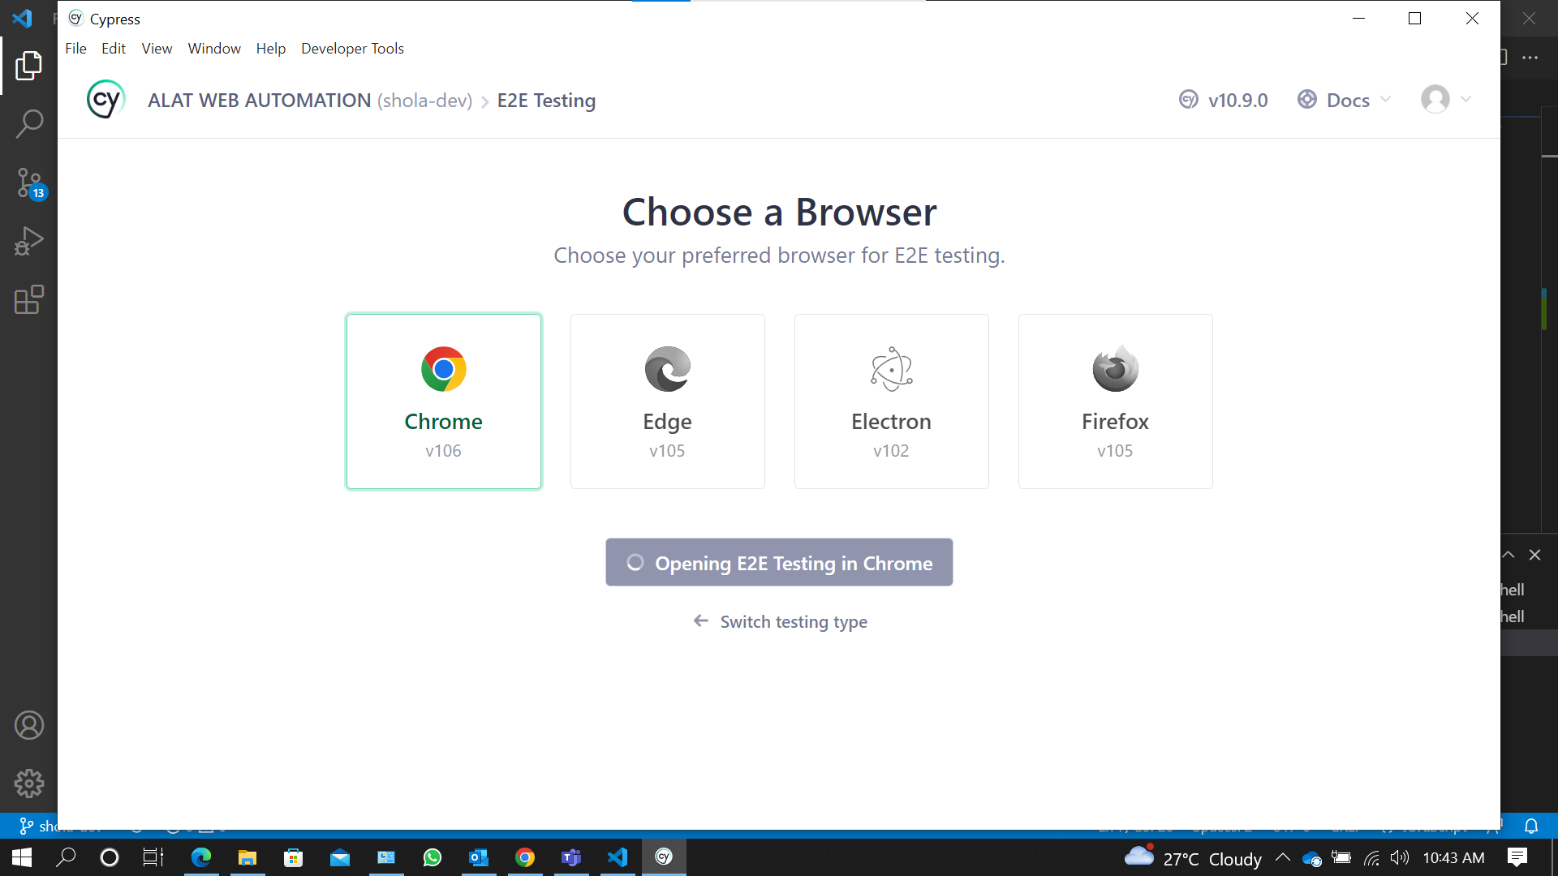Select Firefox v105 for E2E testing
The width and height of the screenshot is (1558, 876).
click(x=1115, y=401)
